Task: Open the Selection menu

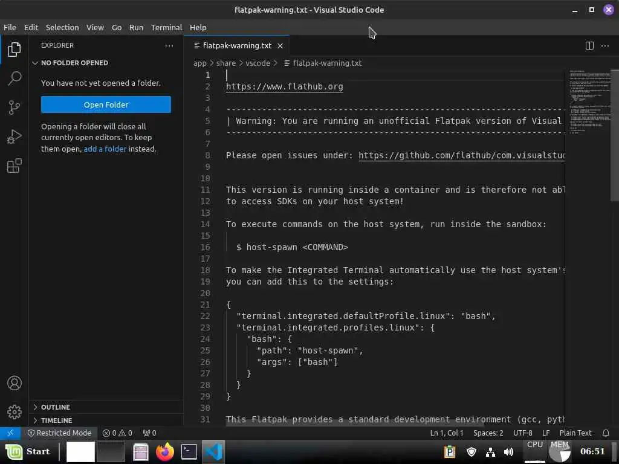Action: tap(62, 28)
